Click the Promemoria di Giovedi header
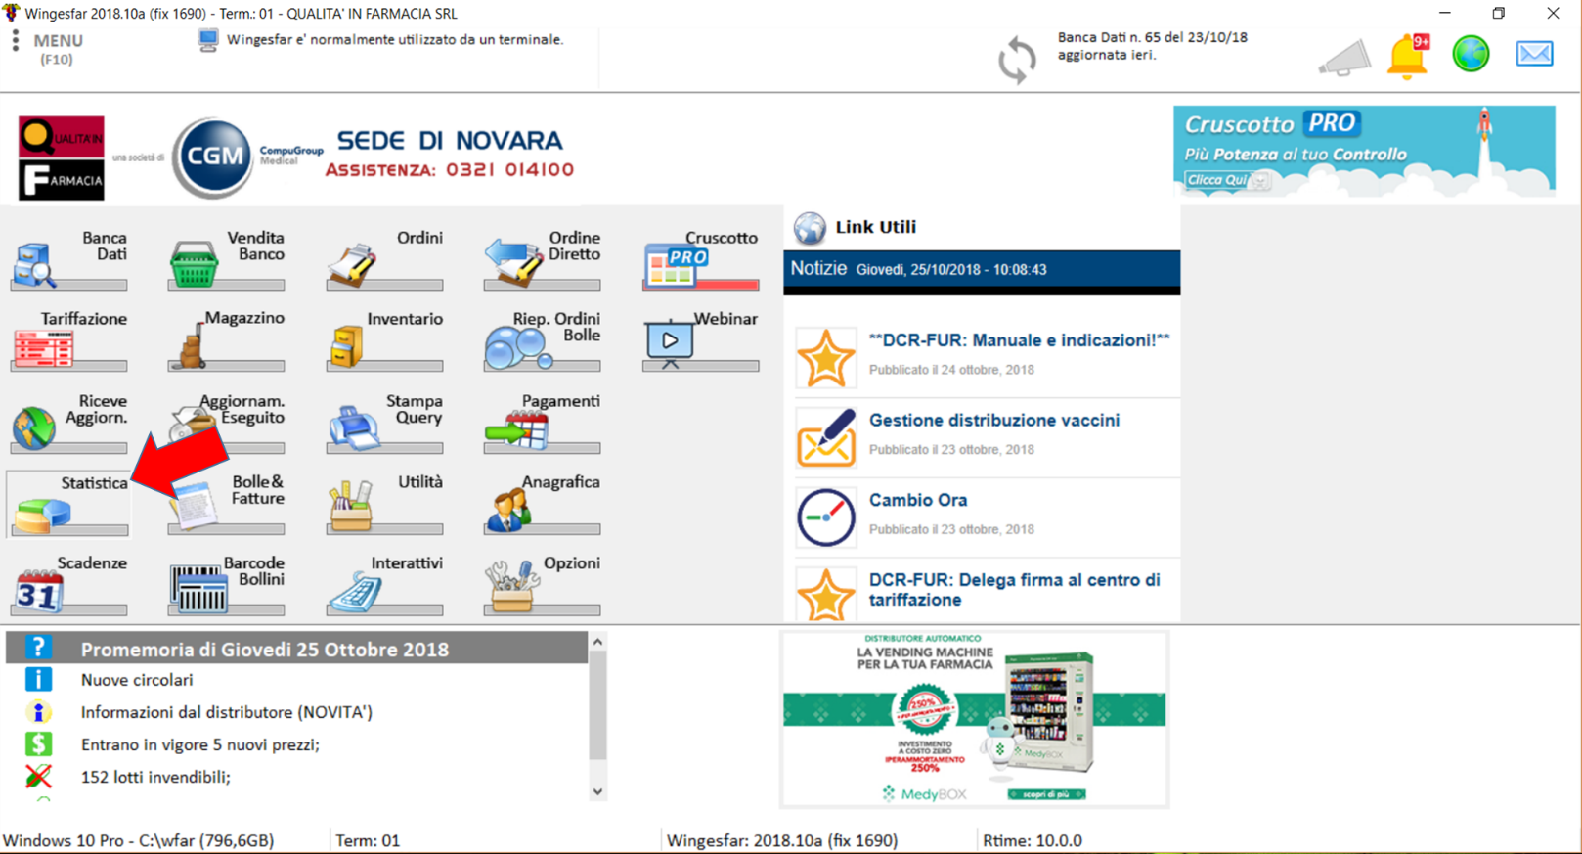This screenshot has width=1582, height=854. point(264,650)
